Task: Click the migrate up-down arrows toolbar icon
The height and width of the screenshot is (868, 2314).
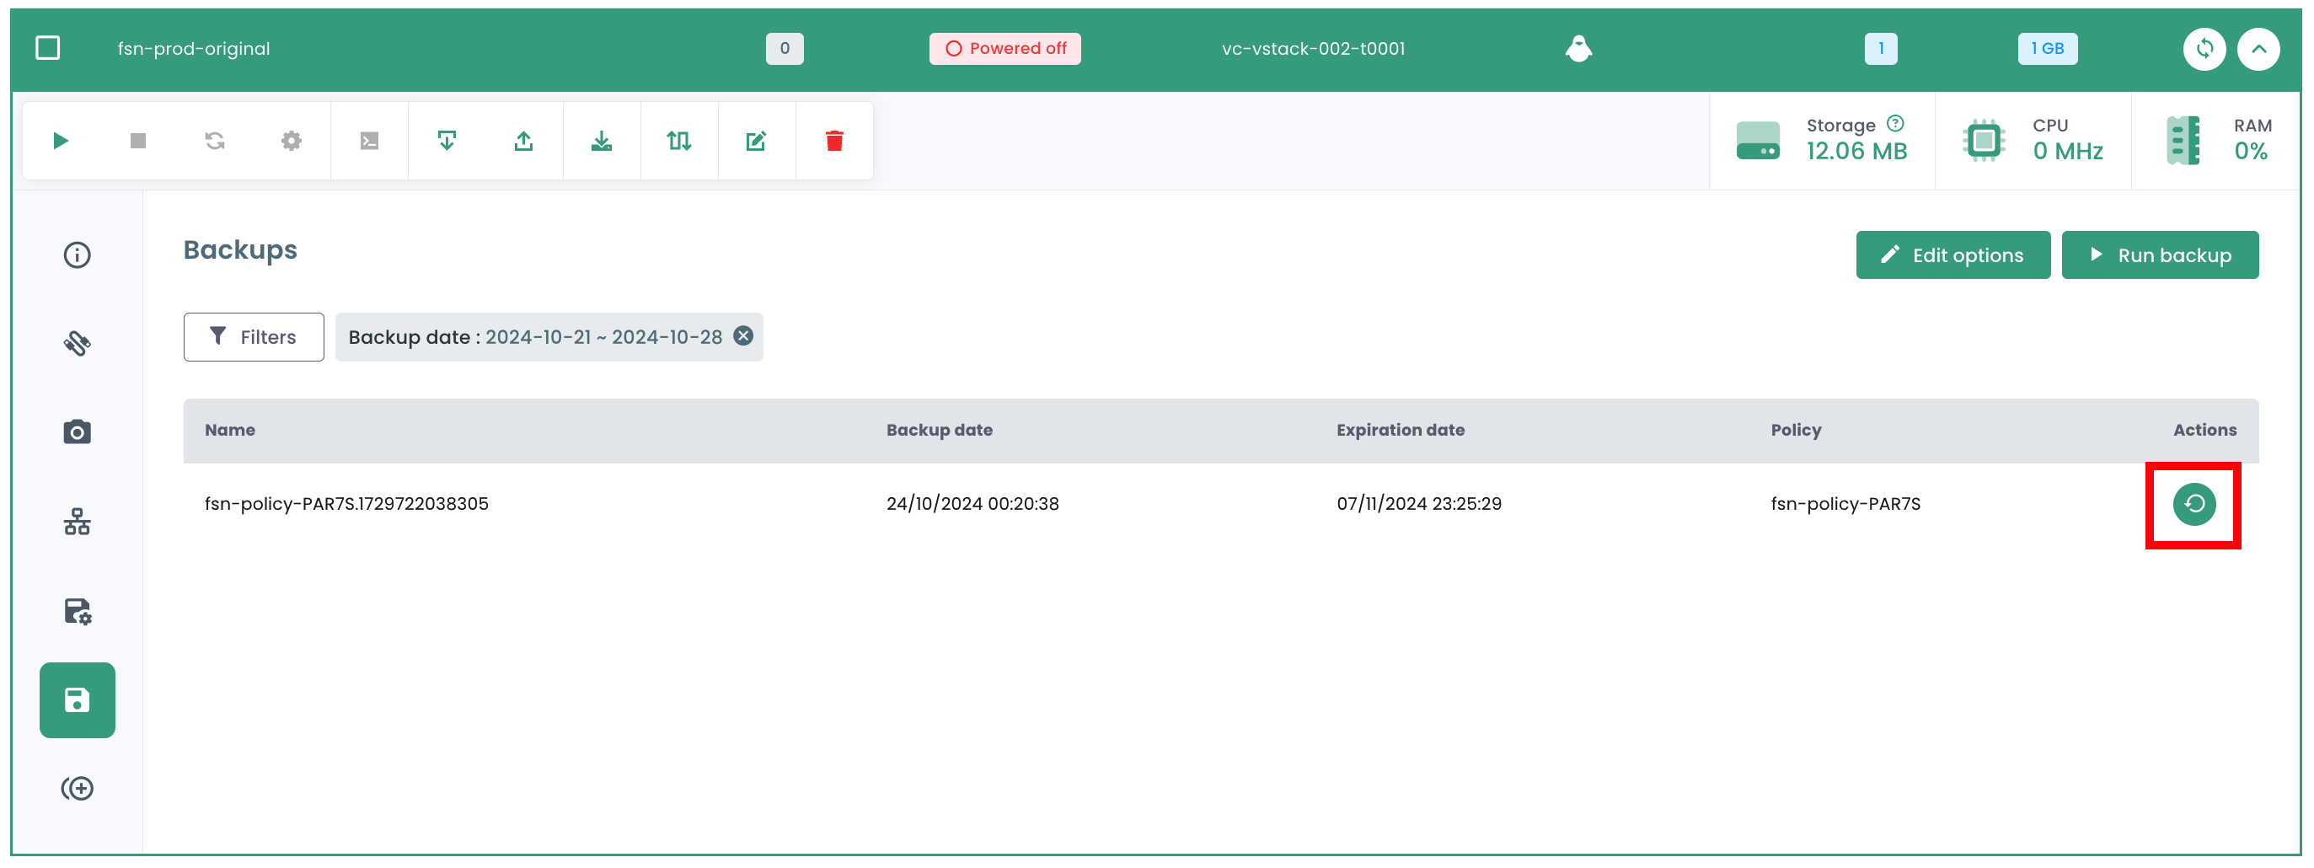Action: click(x=679, y=140)
